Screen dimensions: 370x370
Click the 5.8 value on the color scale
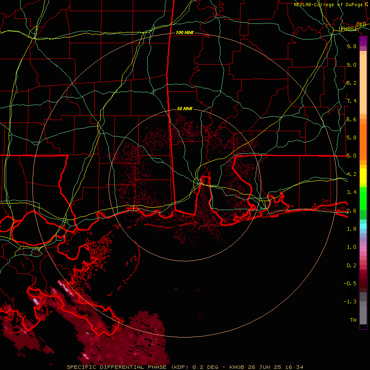(351, 138)
